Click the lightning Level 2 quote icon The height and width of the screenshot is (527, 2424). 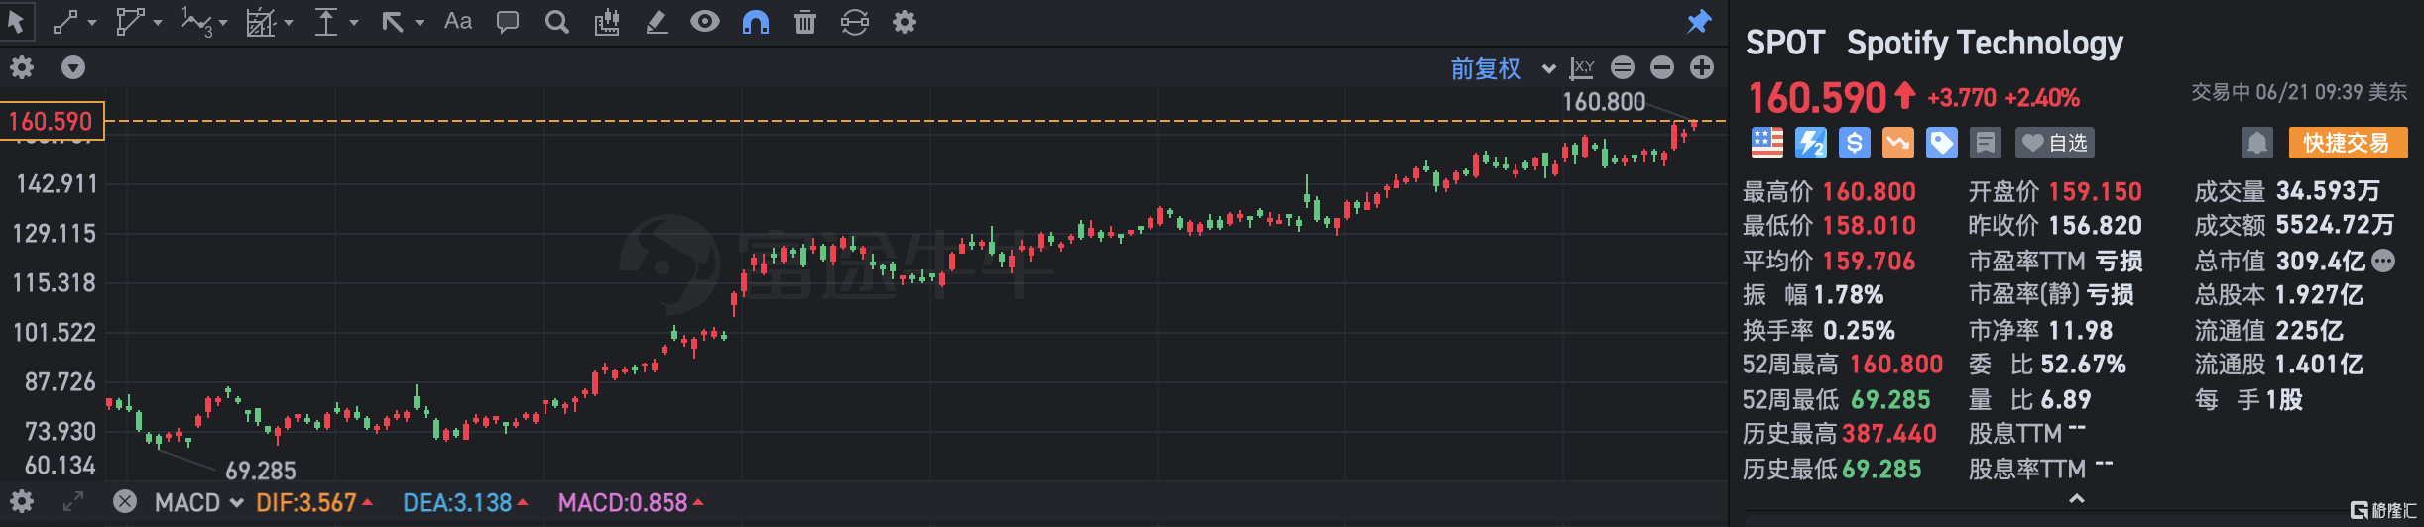[x=1810, y=143]
